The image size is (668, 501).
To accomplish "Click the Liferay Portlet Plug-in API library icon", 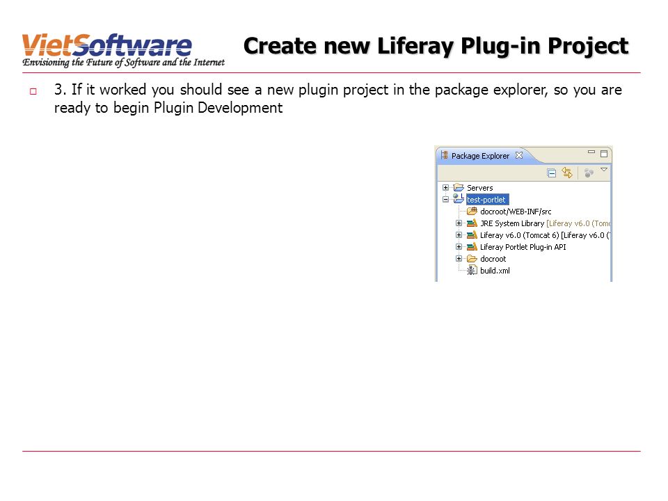I will (472, 246).
